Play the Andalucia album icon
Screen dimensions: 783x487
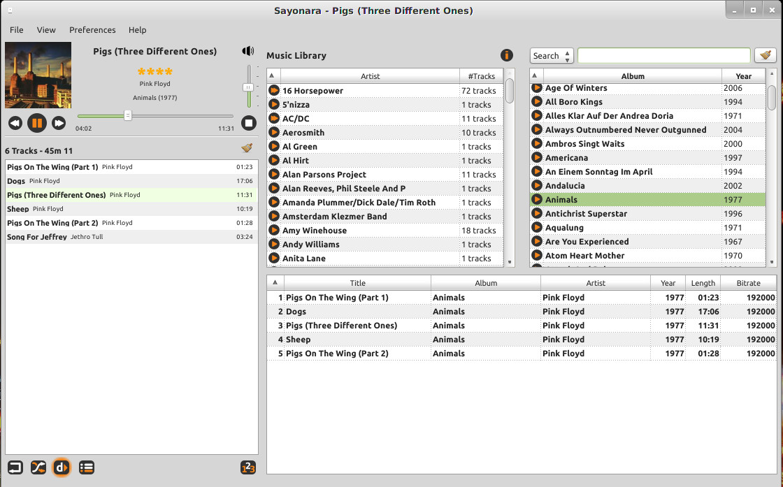click(537, 185)
